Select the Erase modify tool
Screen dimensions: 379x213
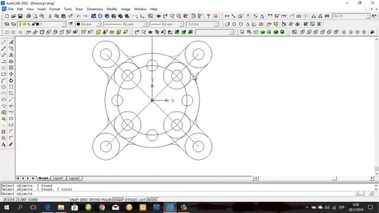point(11,42)
